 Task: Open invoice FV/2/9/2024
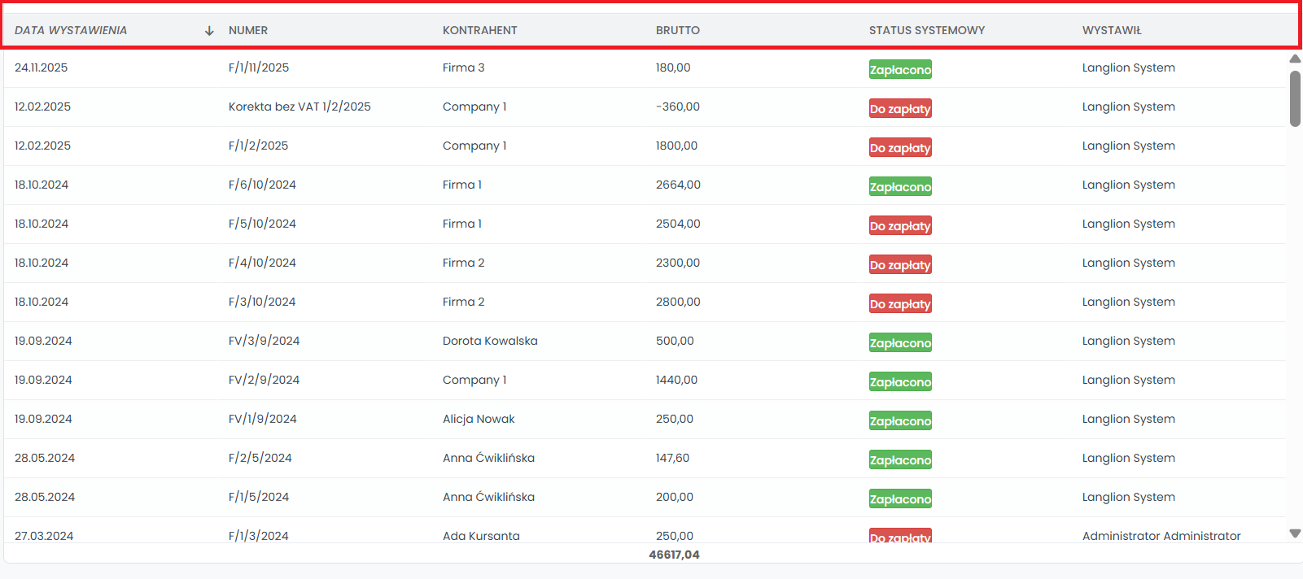point(264,381)
